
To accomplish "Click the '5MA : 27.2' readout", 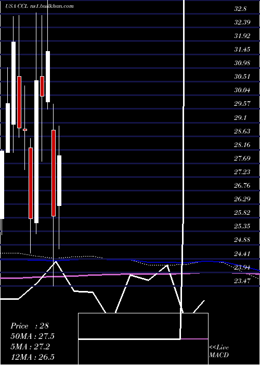I will (x=30, y=347).
